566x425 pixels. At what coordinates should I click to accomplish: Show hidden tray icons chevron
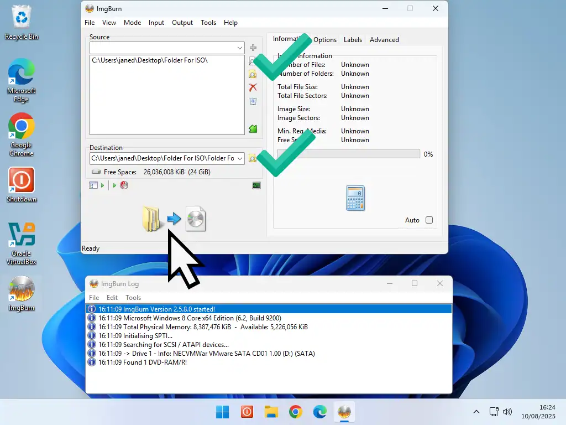pyautogui.click(x=476, y=412)
